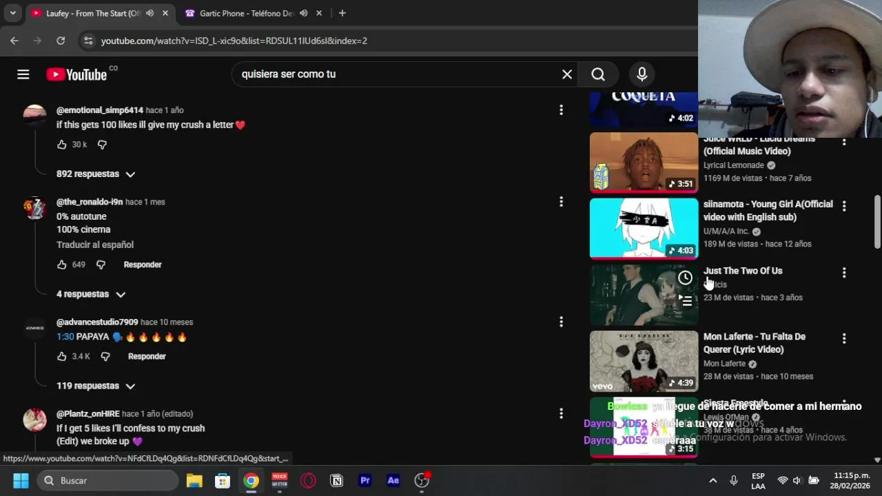Image resolution: width=882 pixels, height=496 pixels.
Task: Click the magnifier search button
Action: click(x=598, y=74)
